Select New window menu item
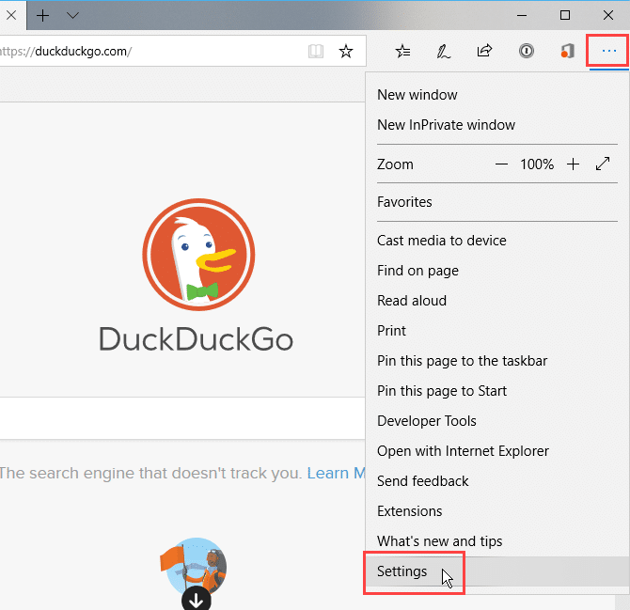This screenshot has width=630, height=610. click(x=497, y=95)
